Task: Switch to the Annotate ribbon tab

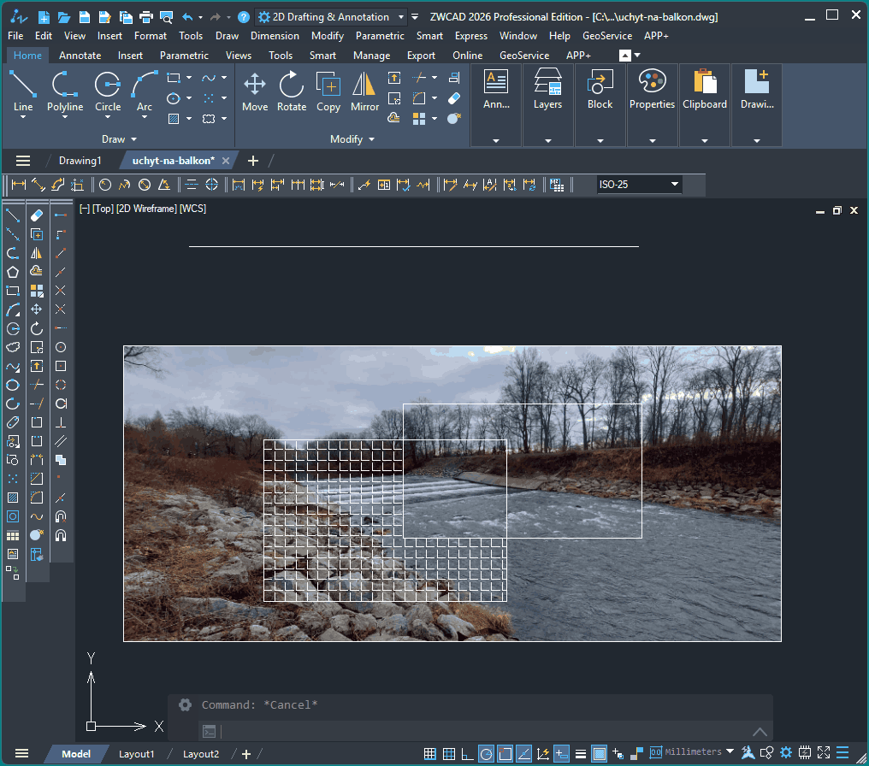Action: point(80,56)
